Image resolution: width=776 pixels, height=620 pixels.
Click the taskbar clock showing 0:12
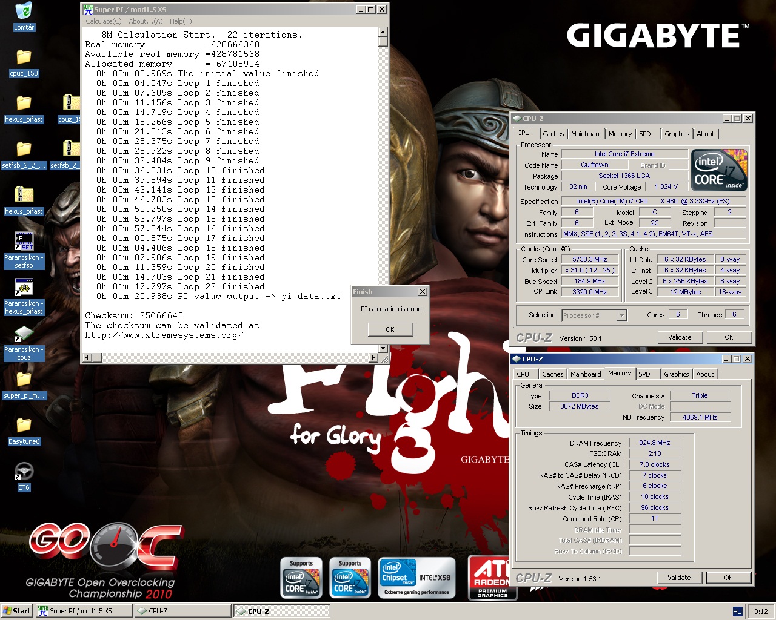click(x=761, y=612)
